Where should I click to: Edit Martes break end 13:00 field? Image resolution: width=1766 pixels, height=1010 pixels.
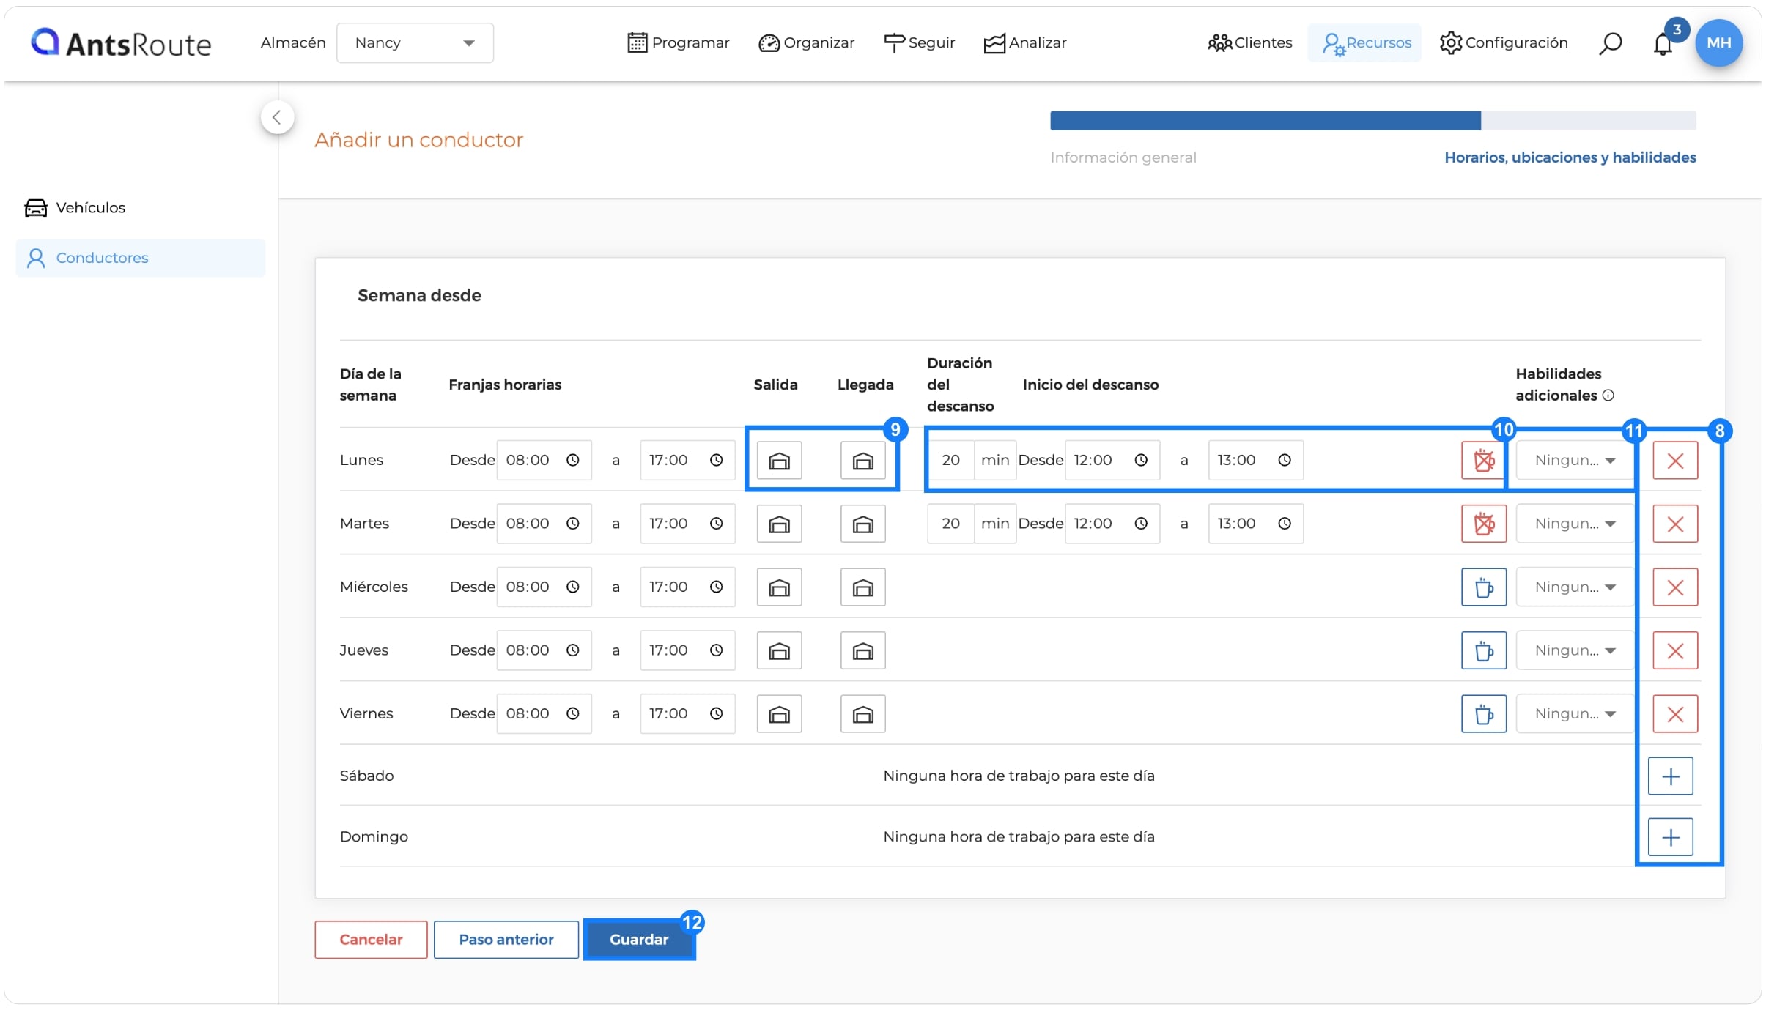point(1255,524)
